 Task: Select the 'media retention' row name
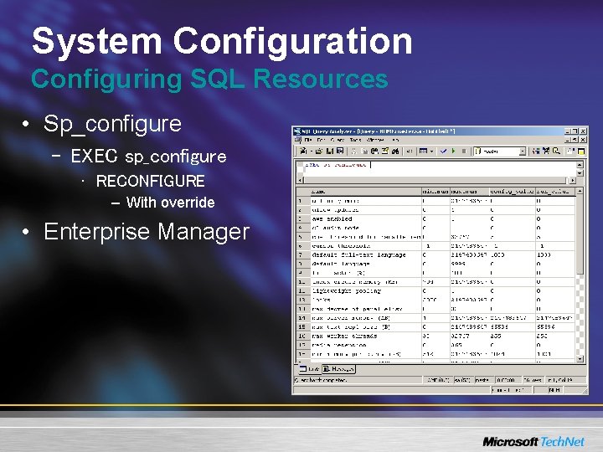click(339, 345)
